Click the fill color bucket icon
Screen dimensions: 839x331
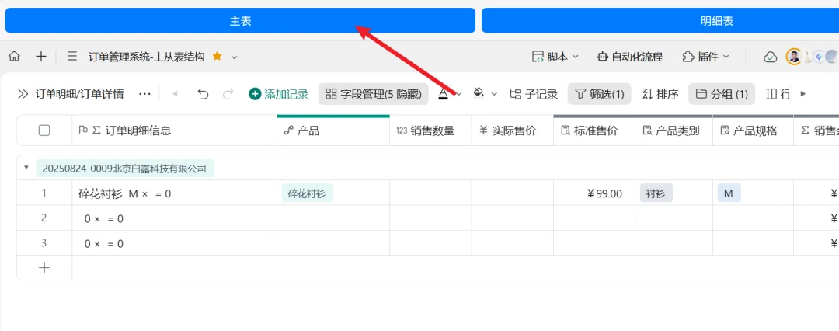tap(479, 94)
